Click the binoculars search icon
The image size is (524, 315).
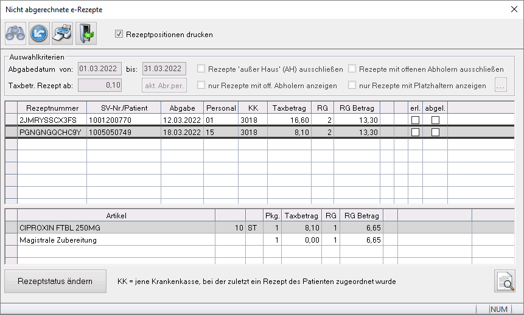[x=15, y=34]
